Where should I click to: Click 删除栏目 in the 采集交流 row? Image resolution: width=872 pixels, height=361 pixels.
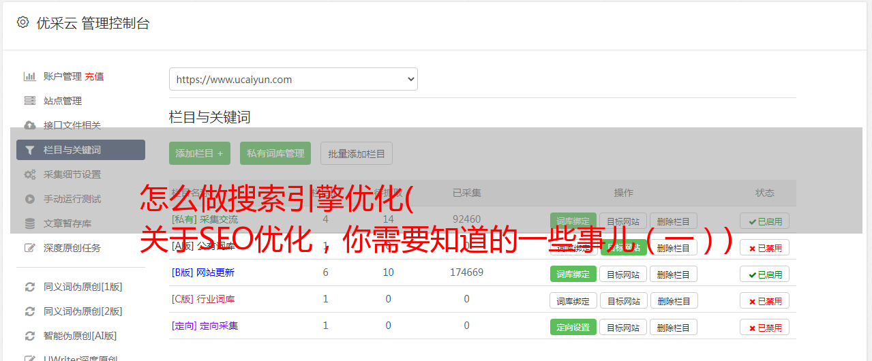pos(674,221)
